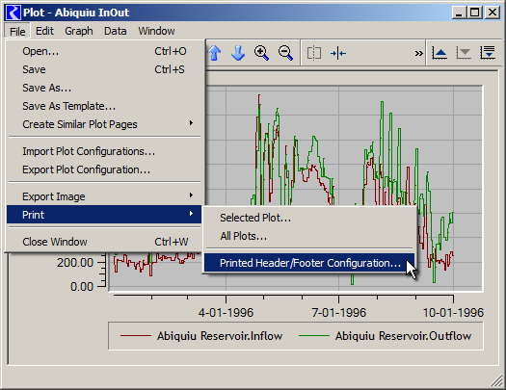The width and height of the screenshot is (506, 390).
Task: Click the blue converging arrows toolbar icon
Action: pos(338,53)
